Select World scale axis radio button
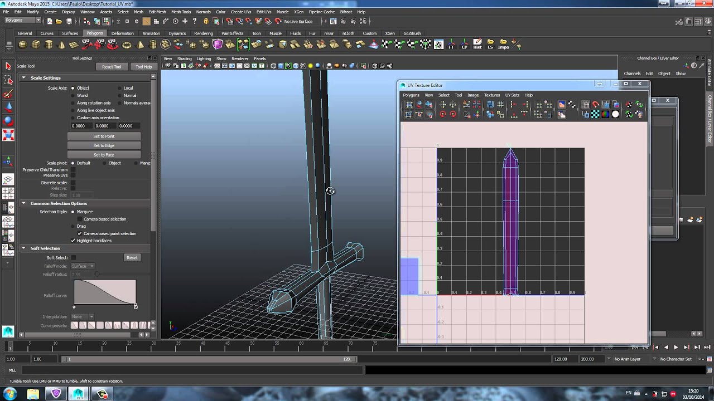 (73, 95)
